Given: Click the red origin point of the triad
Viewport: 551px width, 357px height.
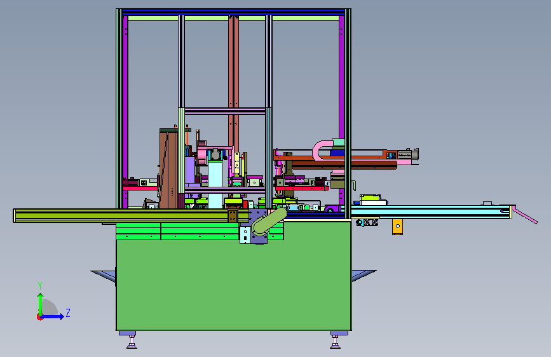Looking at the screenshot, I should [x=39, y=317].
